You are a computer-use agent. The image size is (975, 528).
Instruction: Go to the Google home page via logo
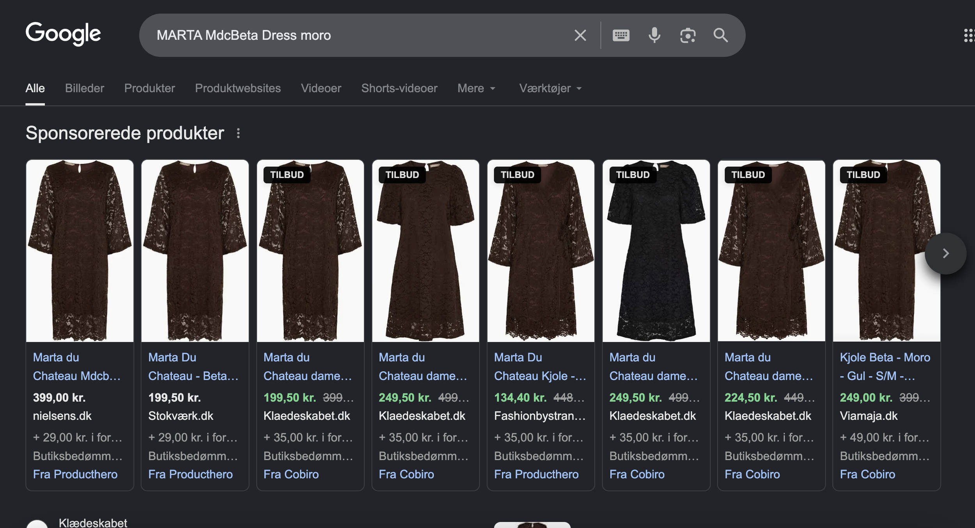[63, 34]
